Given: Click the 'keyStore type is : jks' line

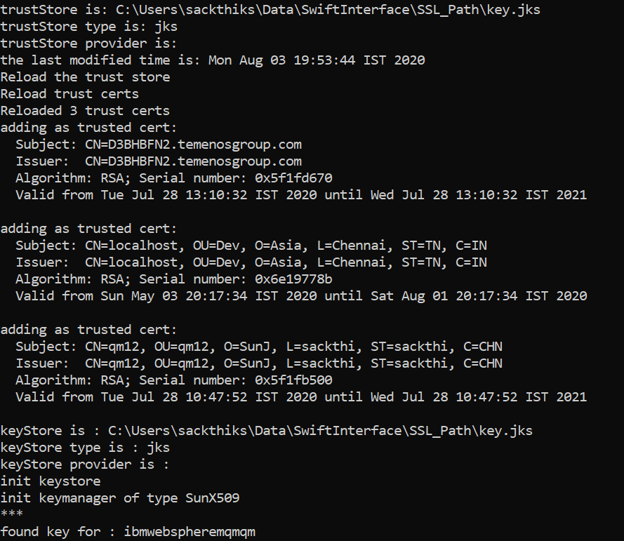Looking at the screenshot, I should pyautogui.click(x=85, y=447).
